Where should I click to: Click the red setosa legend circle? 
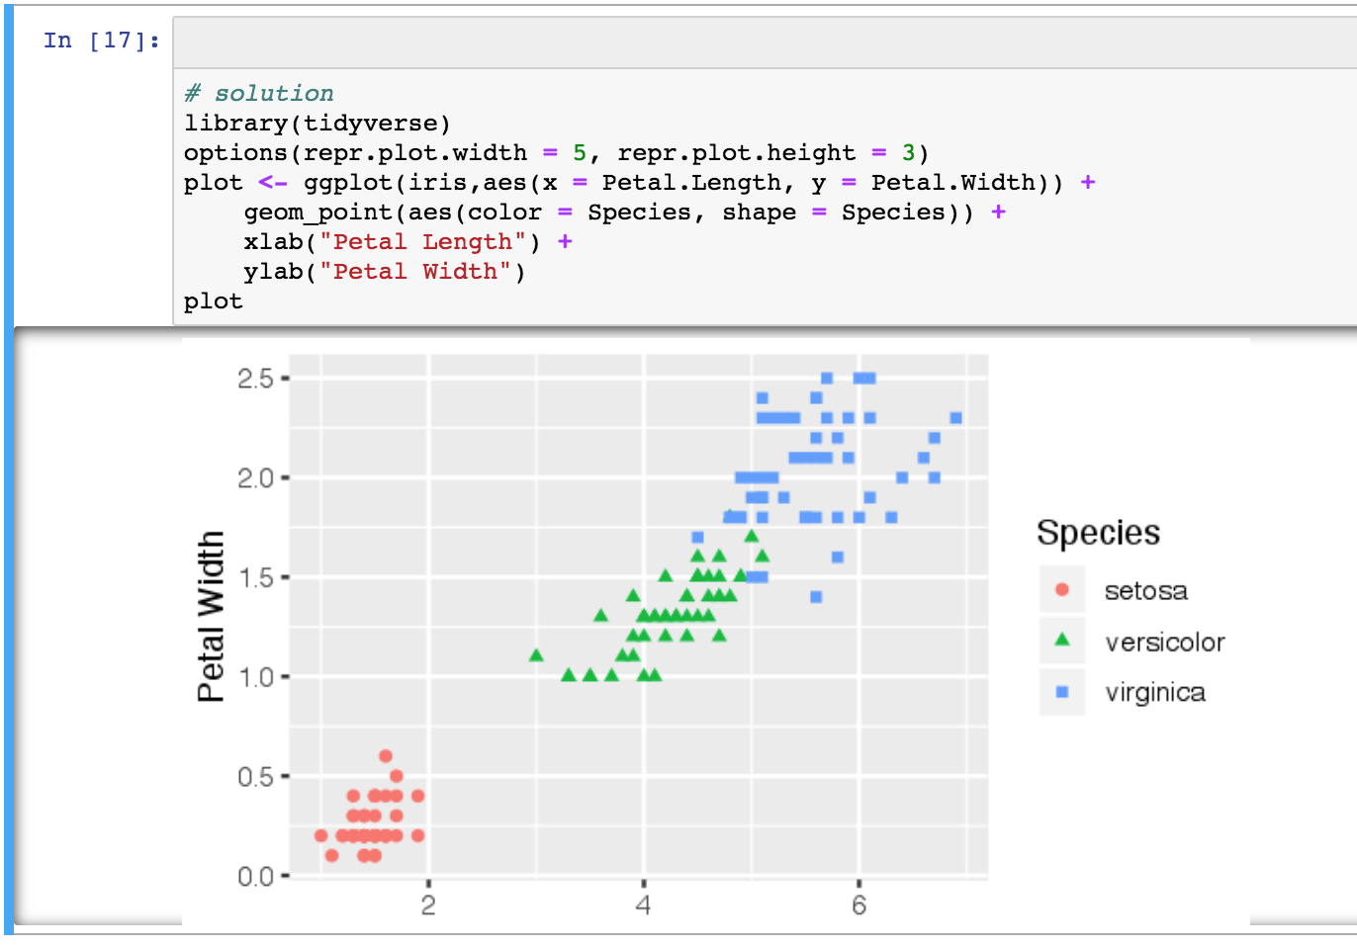[1062, 590]
